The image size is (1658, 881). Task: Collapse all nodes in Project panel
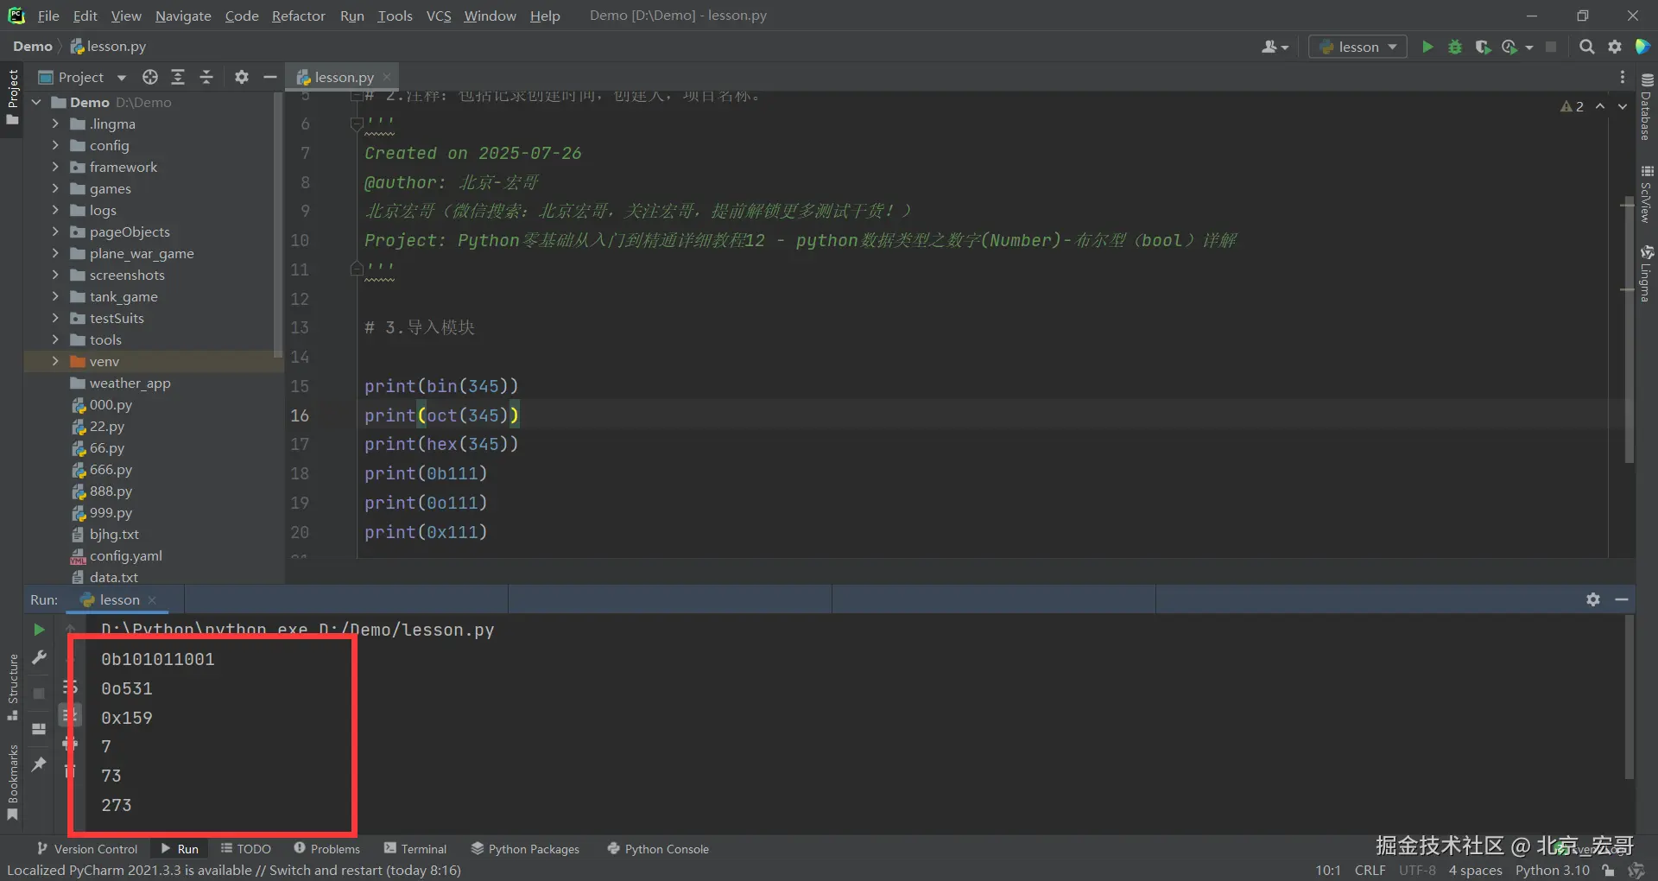click(x=206, y=77)
